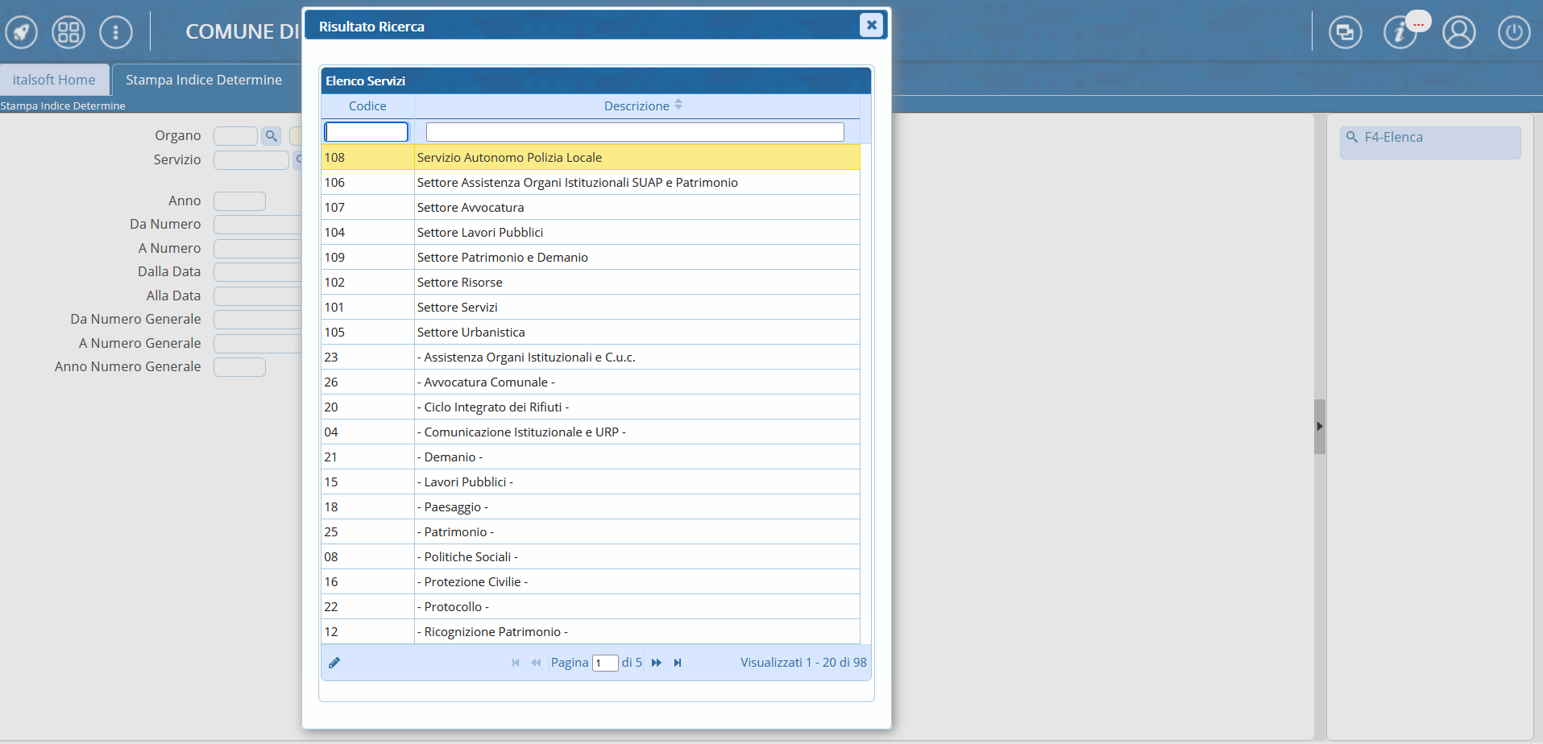Go to next page of services list

pyautogui.click(x=657, y=663)
